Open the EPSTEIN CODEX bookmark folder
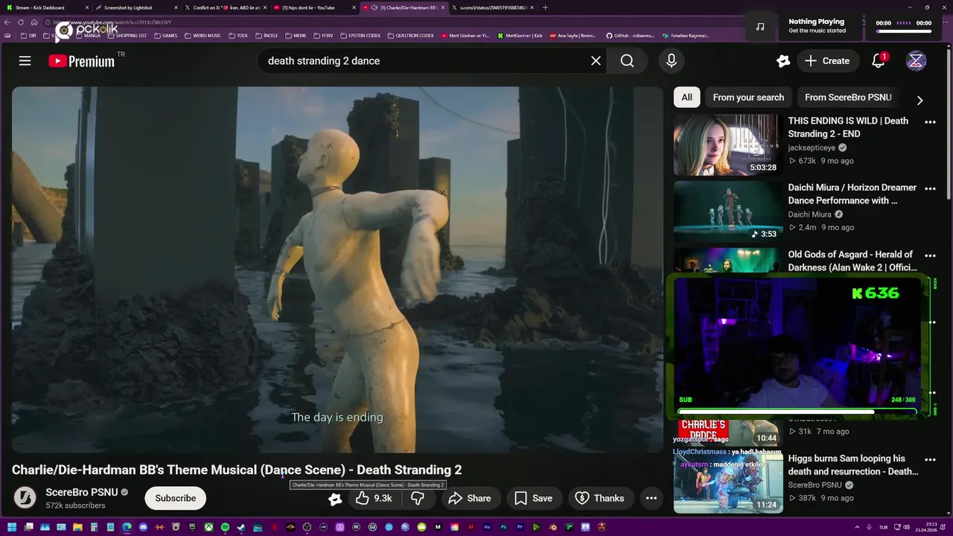This screenshot has width=953, height=536. (x=360, y=36)
